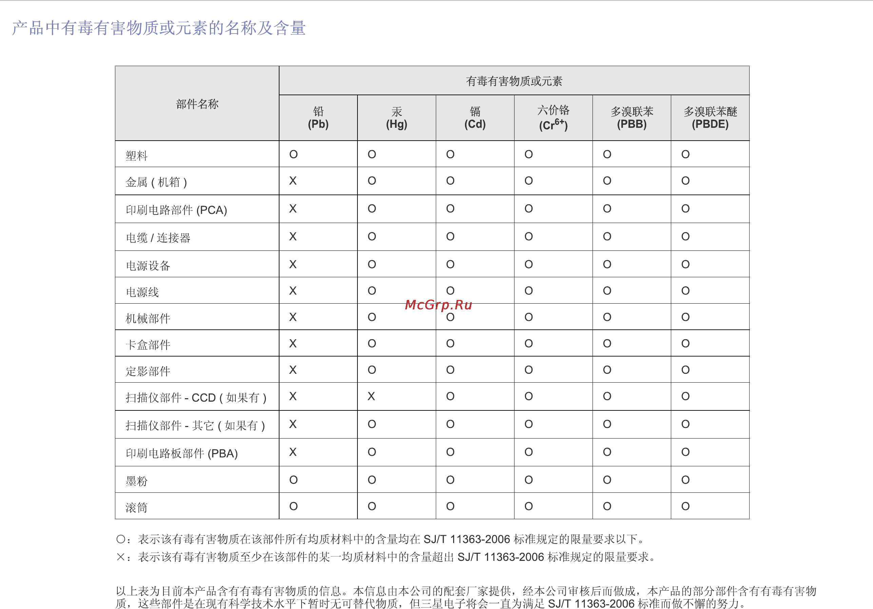Image resolution: width=873 pixels, height=609 pixels.
Task: Click the Pb value O in 墨粉 row
Action: [x=293, y=480]
